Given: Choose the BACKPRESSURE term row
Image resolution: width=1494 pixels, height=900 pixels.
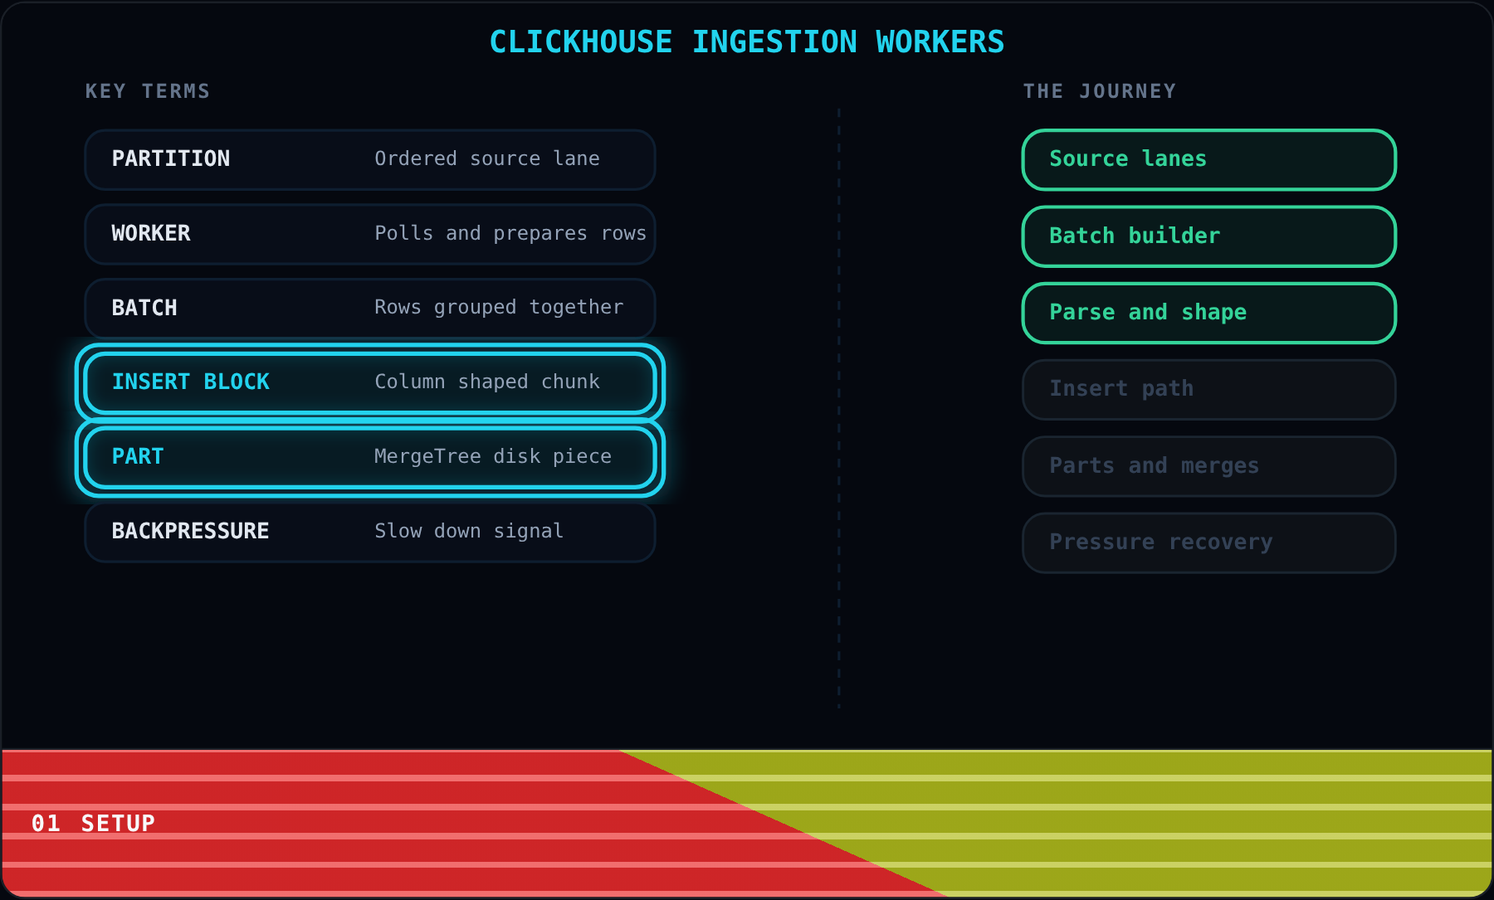Looking at the screenshot, I should point(370,532).
